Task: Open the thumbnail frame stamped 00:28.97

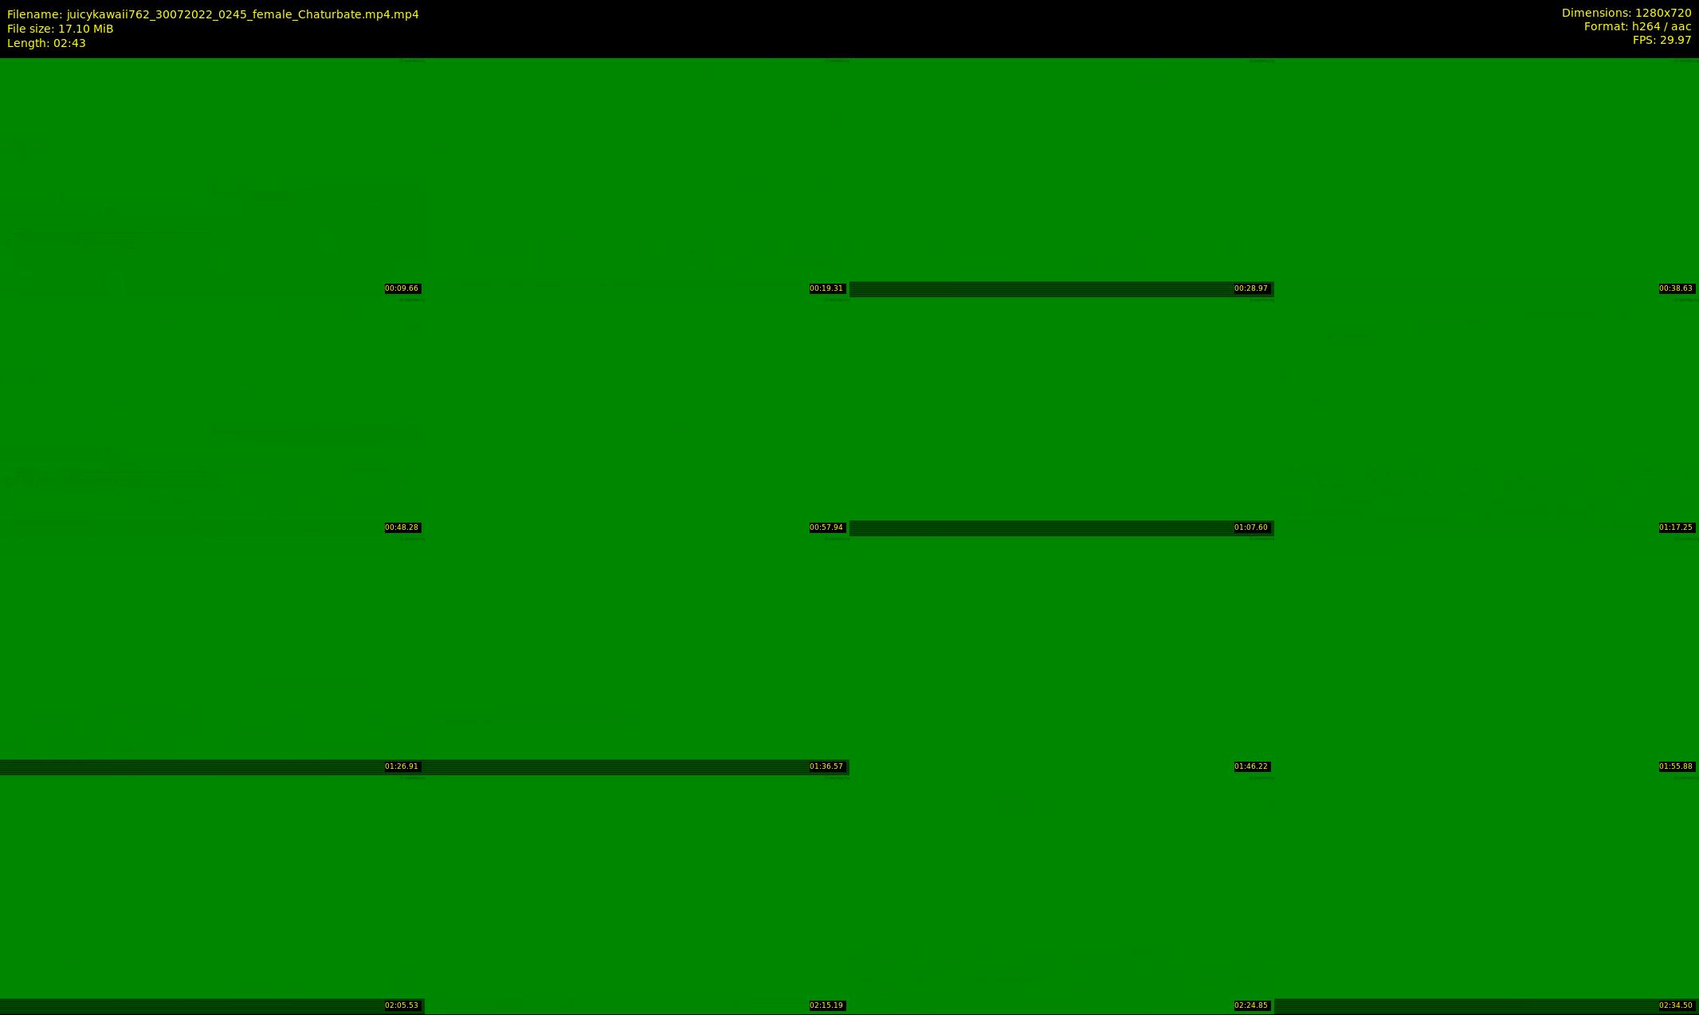Action: coord(1061,177)
